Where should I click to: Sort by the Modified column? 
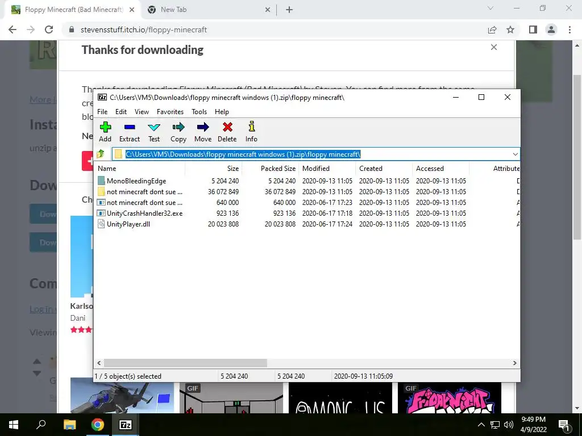coord(327,168)
